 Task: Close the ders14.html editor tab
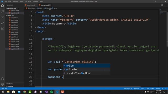(x=50, y=5)
